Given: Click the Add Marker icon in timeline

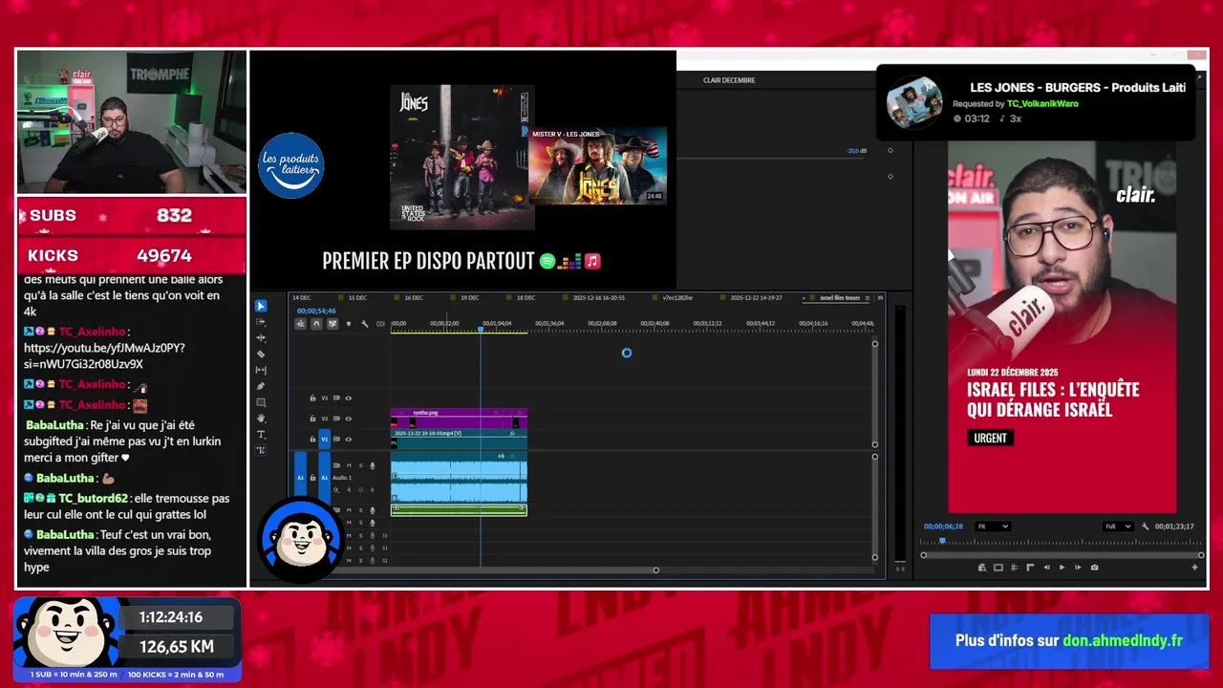Looking at the screenshot, I should coord(349,324).
